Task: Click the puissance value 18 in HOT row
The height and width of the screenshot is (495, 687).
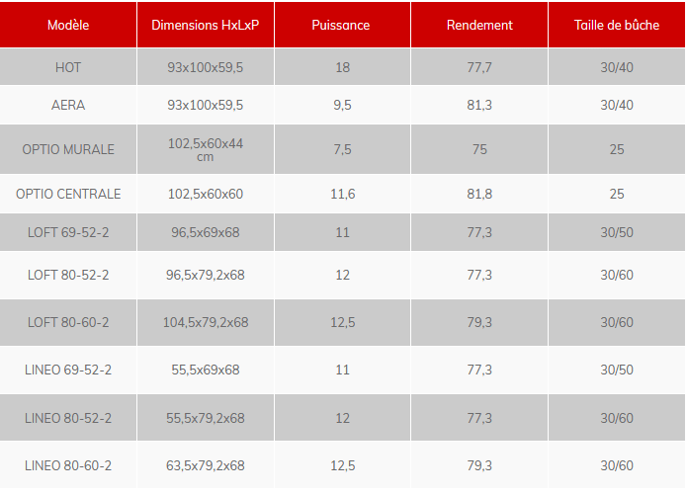Action: pyautogui.click(x=342, y=67)
